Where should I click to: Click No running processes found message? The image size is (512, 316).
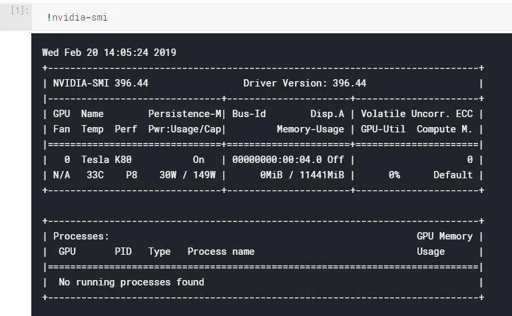(131, 282)
